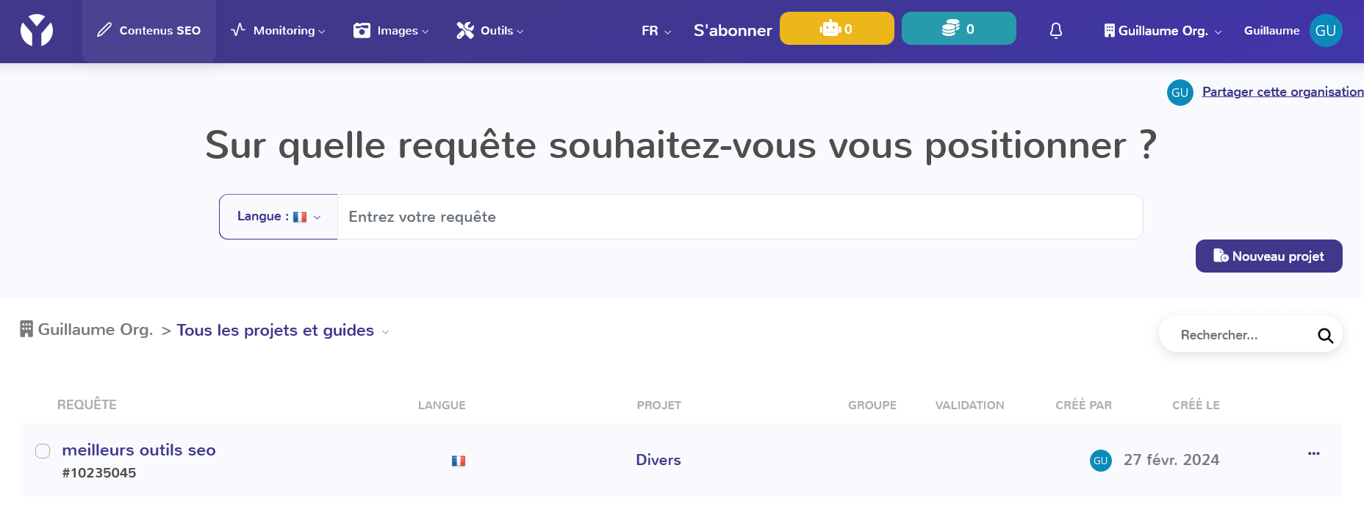Viewport: 1364px width, 515px height.
Task: Click the Guillaume username in header
Action: click(1271, 31)
